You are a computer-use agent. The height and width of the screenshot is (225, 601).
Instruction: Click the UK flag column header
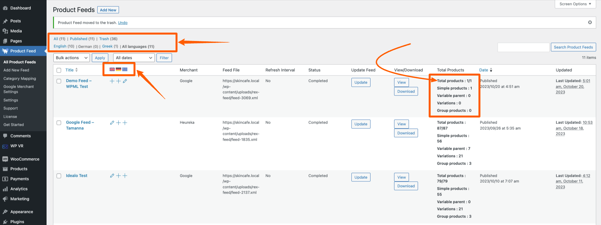pyautogui.click(x=112, y=69)
